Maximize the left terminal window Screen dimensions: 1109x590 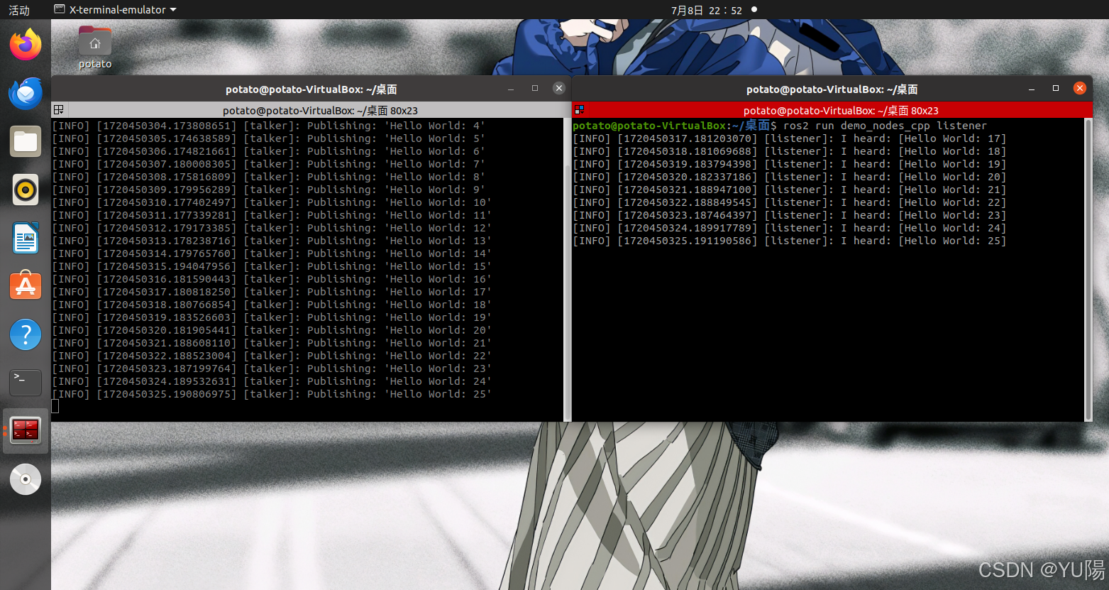tap(535, 88)
